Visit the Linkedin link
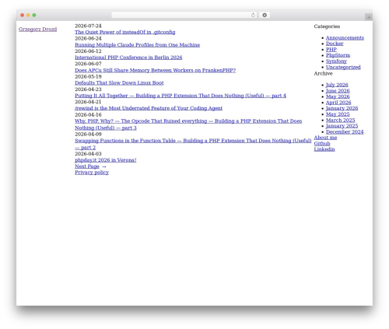This screenshot has height=329, width=389. coord(324,149)
